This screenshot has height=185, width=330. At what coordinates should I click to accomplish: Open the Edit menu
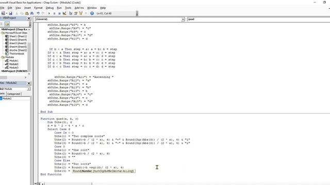click(10, 8)
